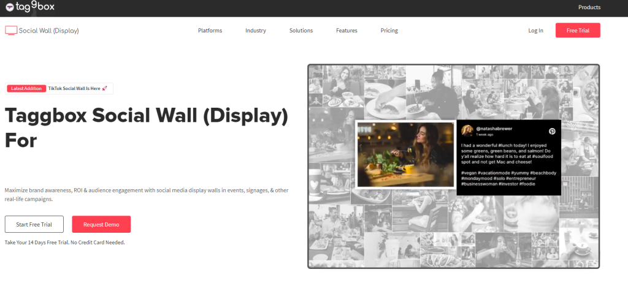Screen dimensions: 628x294
Task: Click the Taggbox Social Wall (Display) For heading
Action: tap(146, 127)
